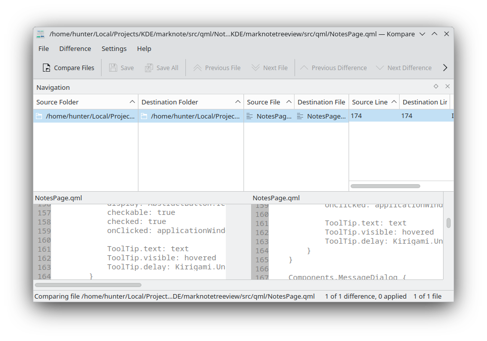Select the source folder row in navigation
487x341 pixels.
85,116
